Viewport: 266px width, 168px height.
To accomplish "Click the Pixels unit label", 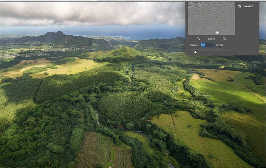I will pos(219,45).
